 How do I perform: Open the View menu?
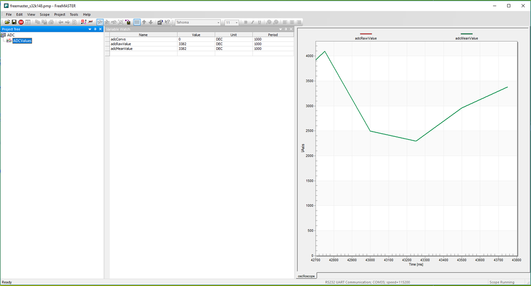tap(31, 14)
